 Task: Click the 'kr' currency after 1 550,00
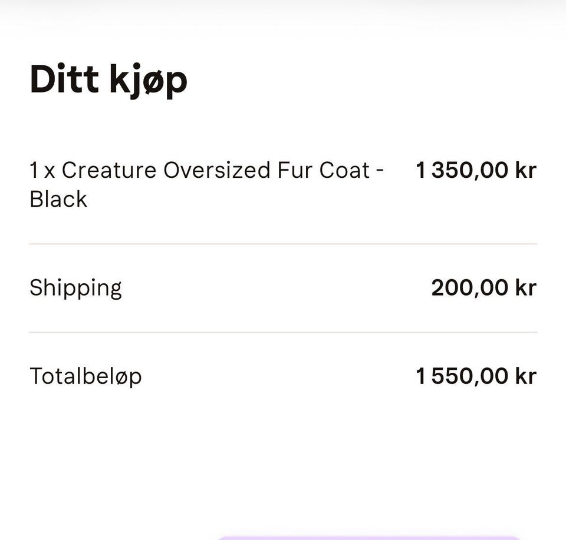click(x=526, y=376)
